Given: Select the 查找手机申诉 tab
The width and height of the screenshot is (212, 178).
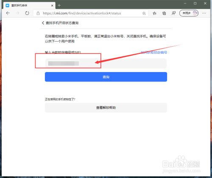Looking at the screenshot, I should coord(29,6).
